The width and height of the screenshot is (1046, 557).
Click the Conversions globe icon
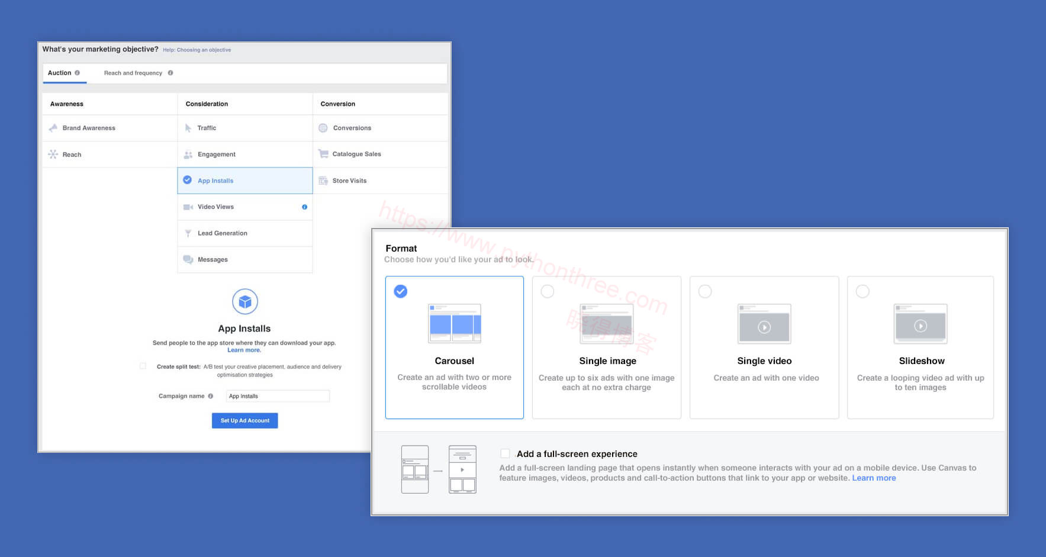323,128
